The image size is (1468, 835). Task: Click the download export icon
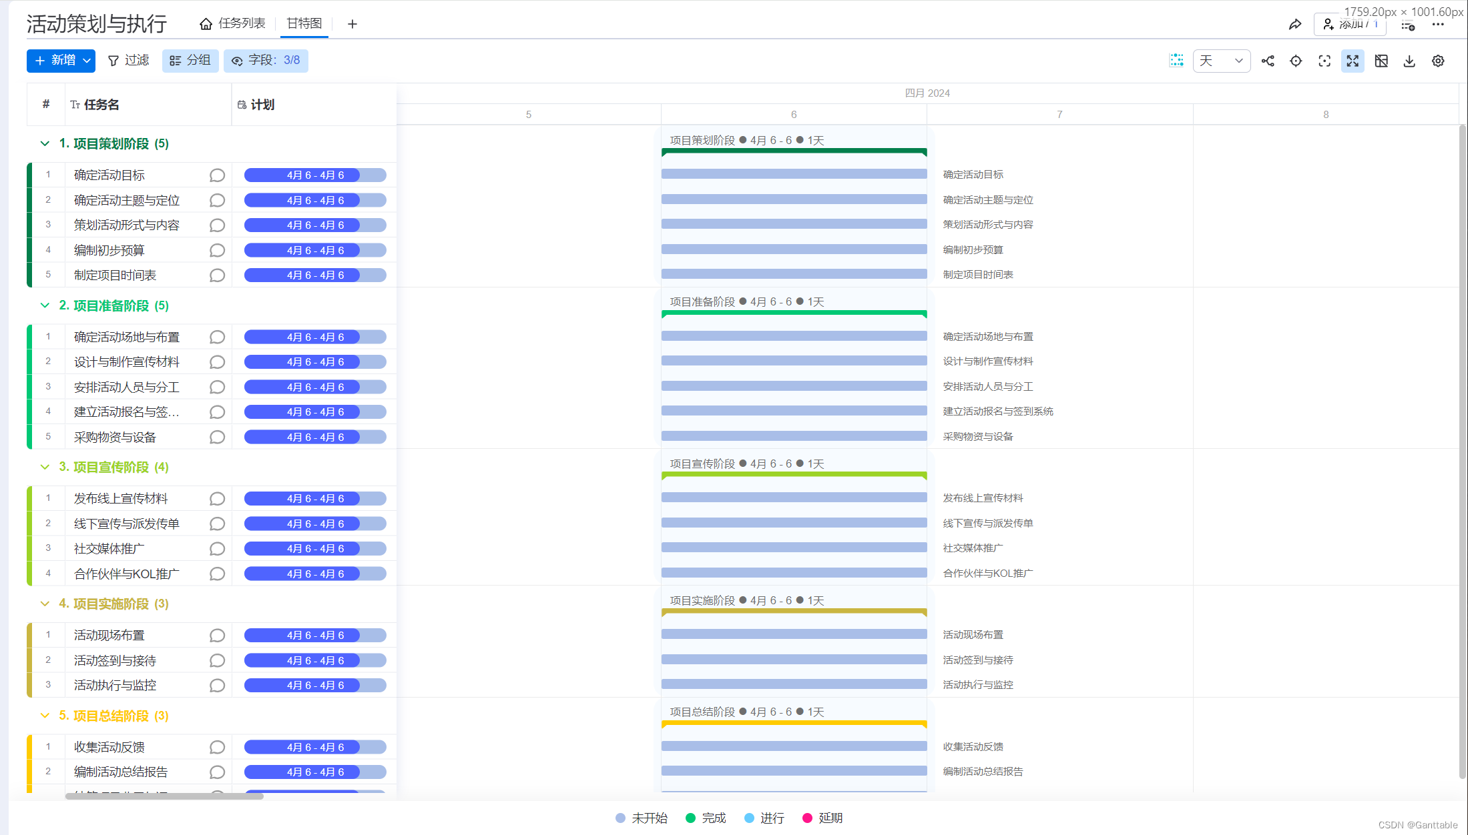point(1409,61)
